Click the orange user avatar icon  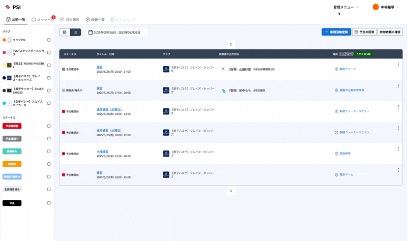pyautogui.click(x=375, y=7)
